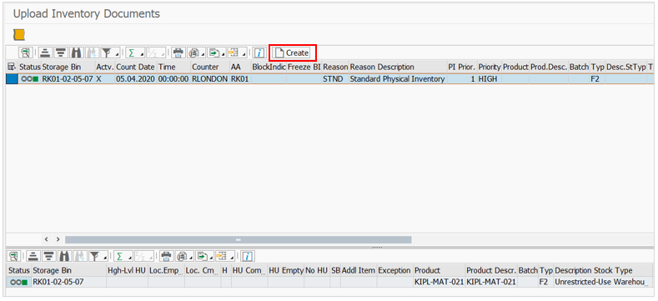Select the STND reason cell
This screenshot has height=301, width=658.
(336, 78)
